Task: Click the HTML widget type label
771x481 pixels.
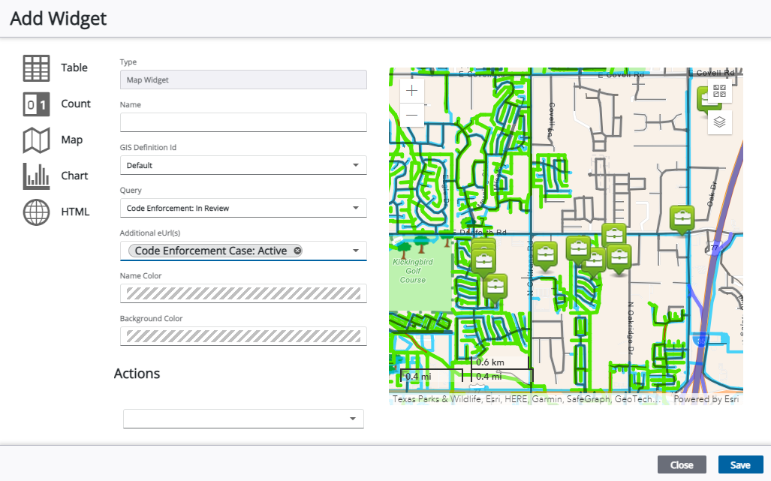Action: click(75, 212)
